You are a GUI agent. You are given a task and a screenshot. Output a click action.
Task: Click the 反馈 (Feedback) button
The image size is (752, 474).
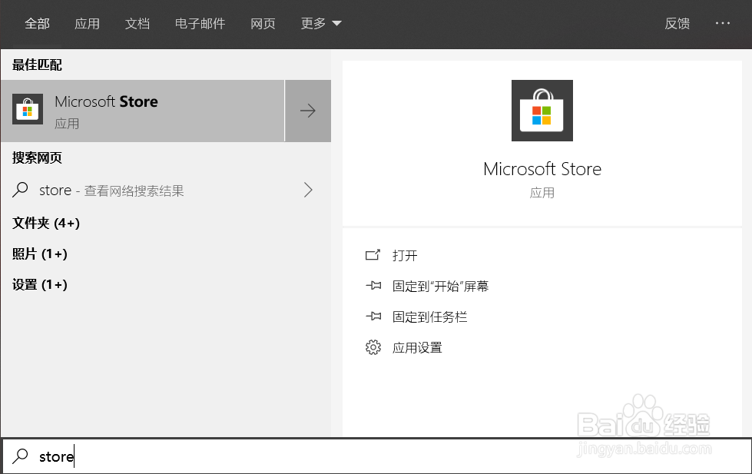point(677,24)
